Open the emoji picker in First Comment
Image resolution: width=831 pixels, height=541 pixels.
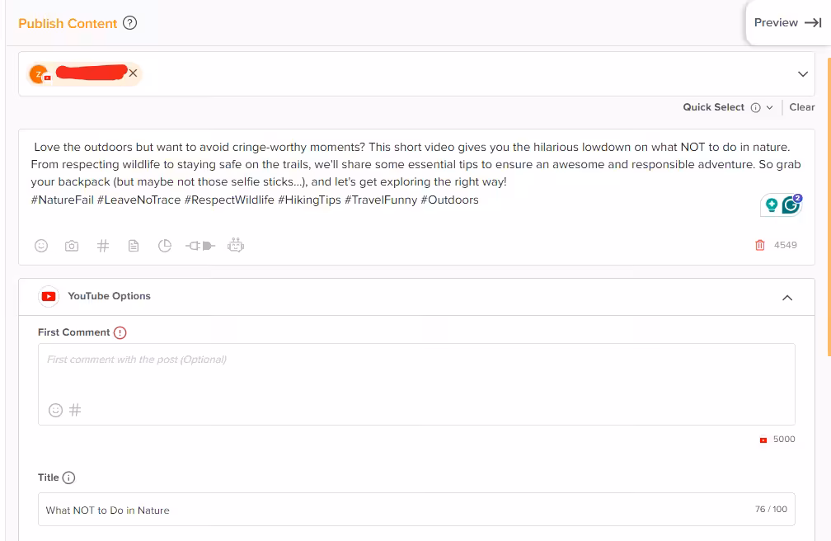(56, 410)
